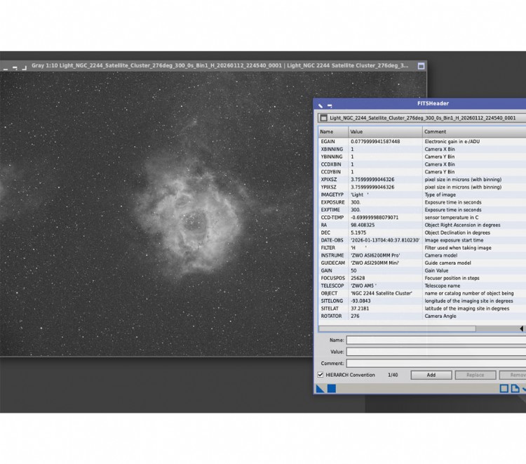Select the GAIN keyword row
The height and width of the screenshot is (464, 526).
(422, 271)
